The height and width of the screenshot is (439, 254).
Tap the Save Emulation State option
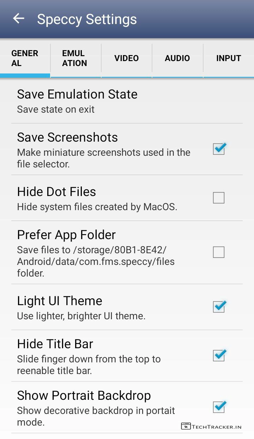[x=77, y=94]
